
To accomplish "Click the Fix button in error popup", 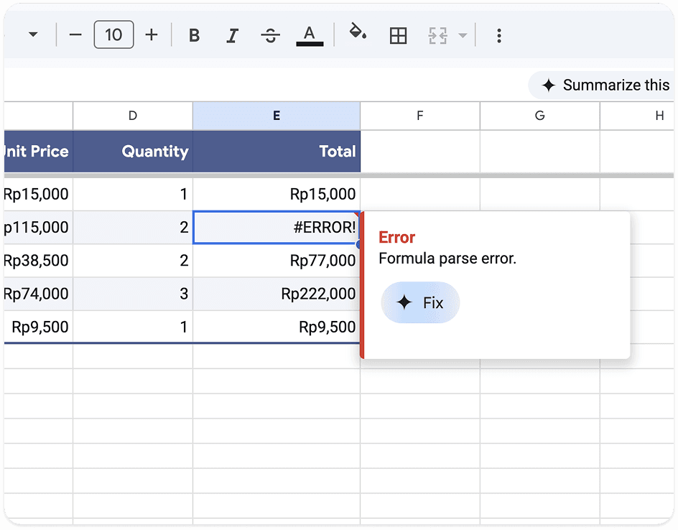I will click(420, 302).
